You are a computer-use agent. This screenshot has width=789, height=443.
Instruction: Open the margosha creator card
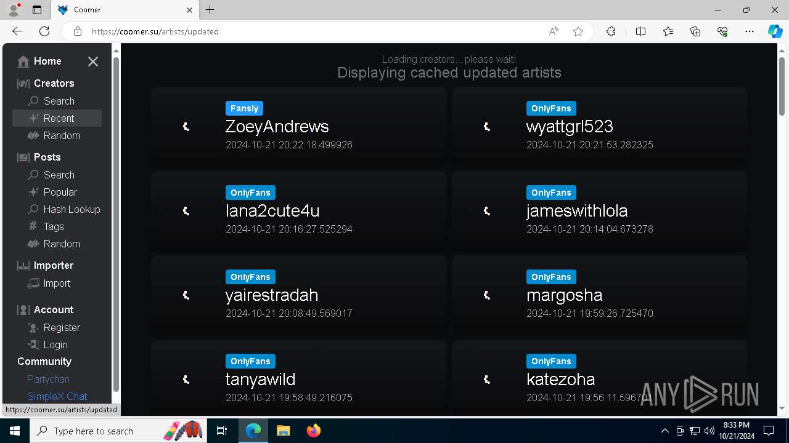click(600, 295)
